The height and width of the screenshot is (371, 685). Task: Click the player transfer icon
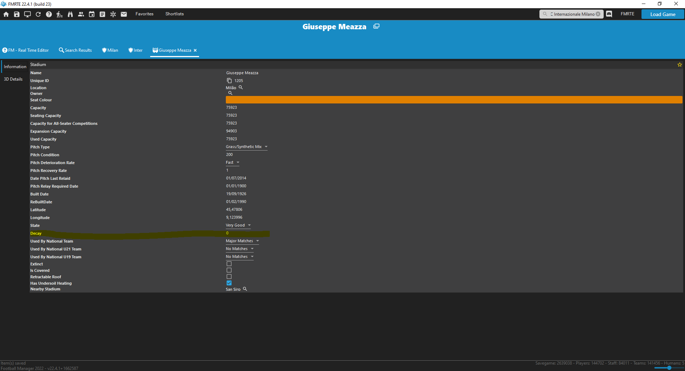pyautogui.click(x=60, y=14)
